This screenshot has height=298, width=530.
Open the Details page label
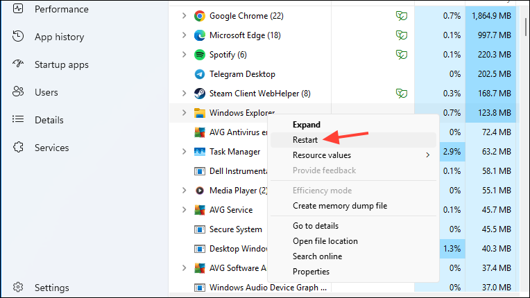49,120
